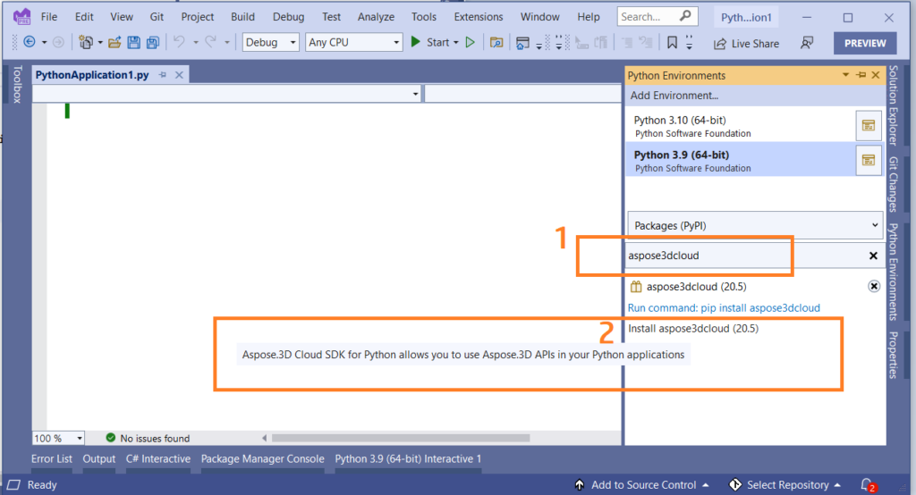The height and width of the screenshot is (495, 916).
Task: Open bookmark toolbar overflow options
Action: coord(690,43)
